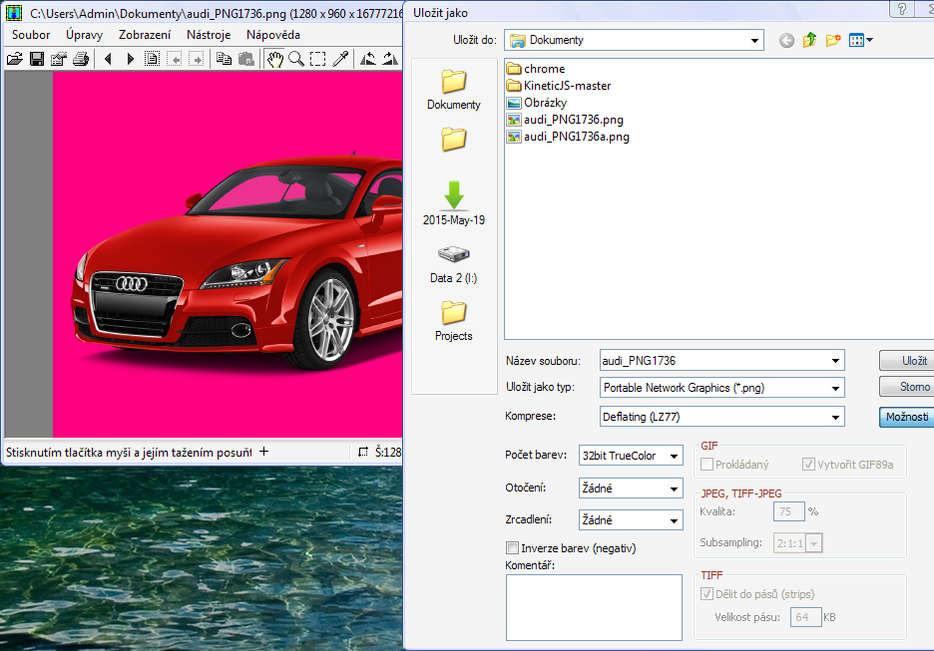This screenshot has height=651, width=934.
Task: Open the Nápověda menu
Action: point(273,35)
